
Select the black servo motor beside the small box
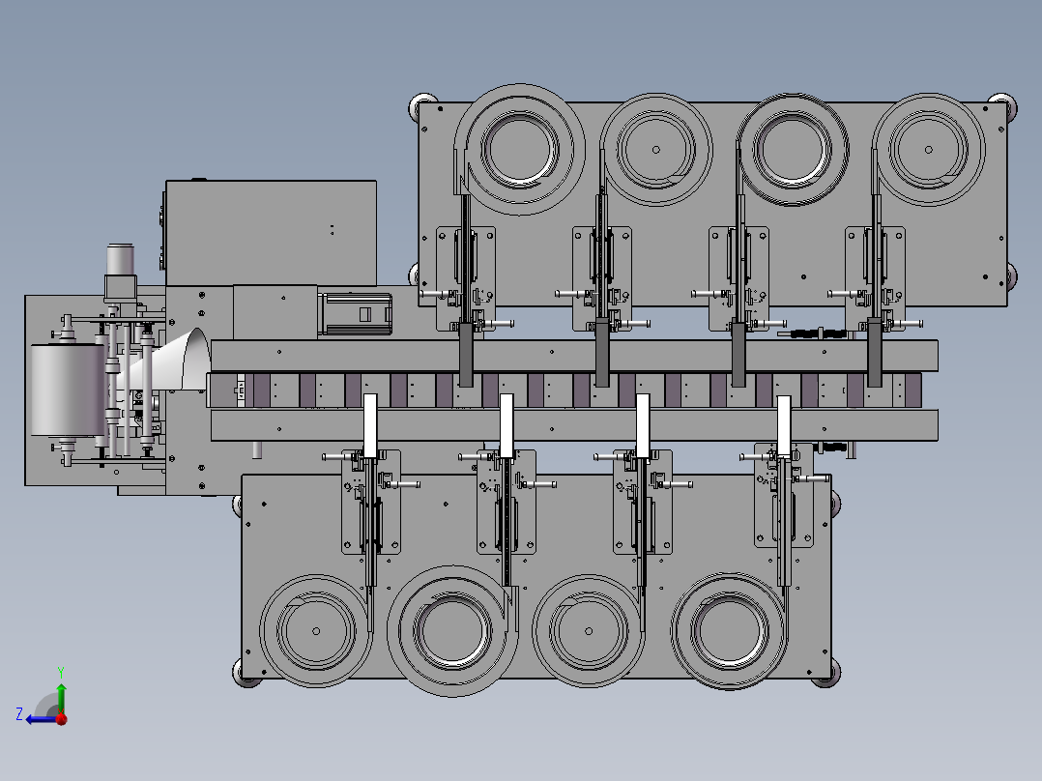(x=355, y=314)
